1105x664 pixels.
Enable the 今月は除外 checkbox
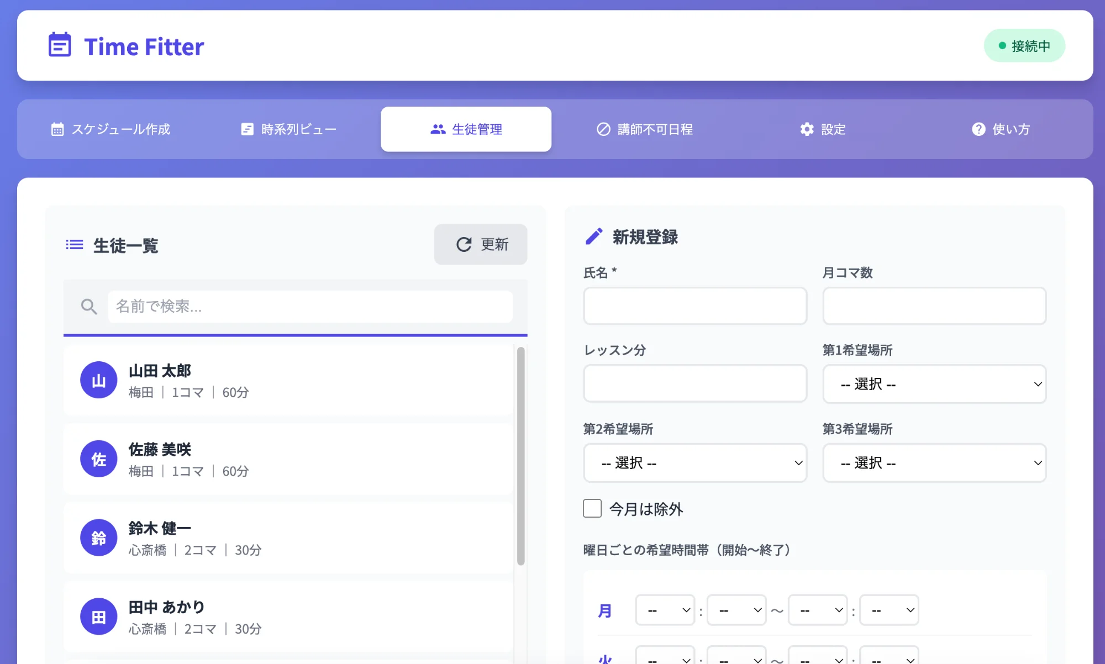point(592,508)
